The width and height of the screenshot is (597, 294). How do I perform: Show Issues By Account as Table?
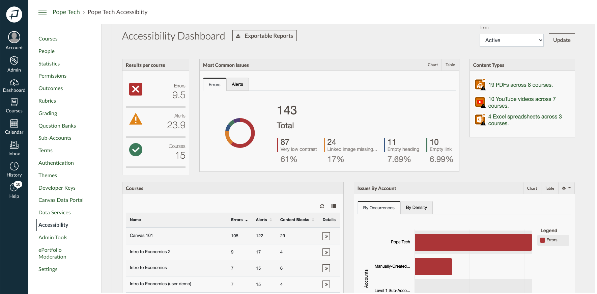click(549, 188)
